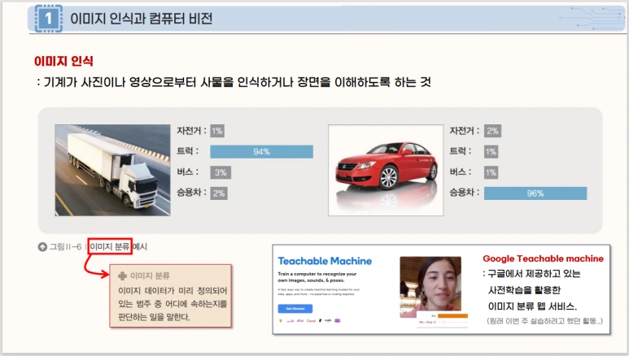Screen dimensions: 629x356
Task: Click the blue 96% 승용차 bar
Action: click(535, 193)
